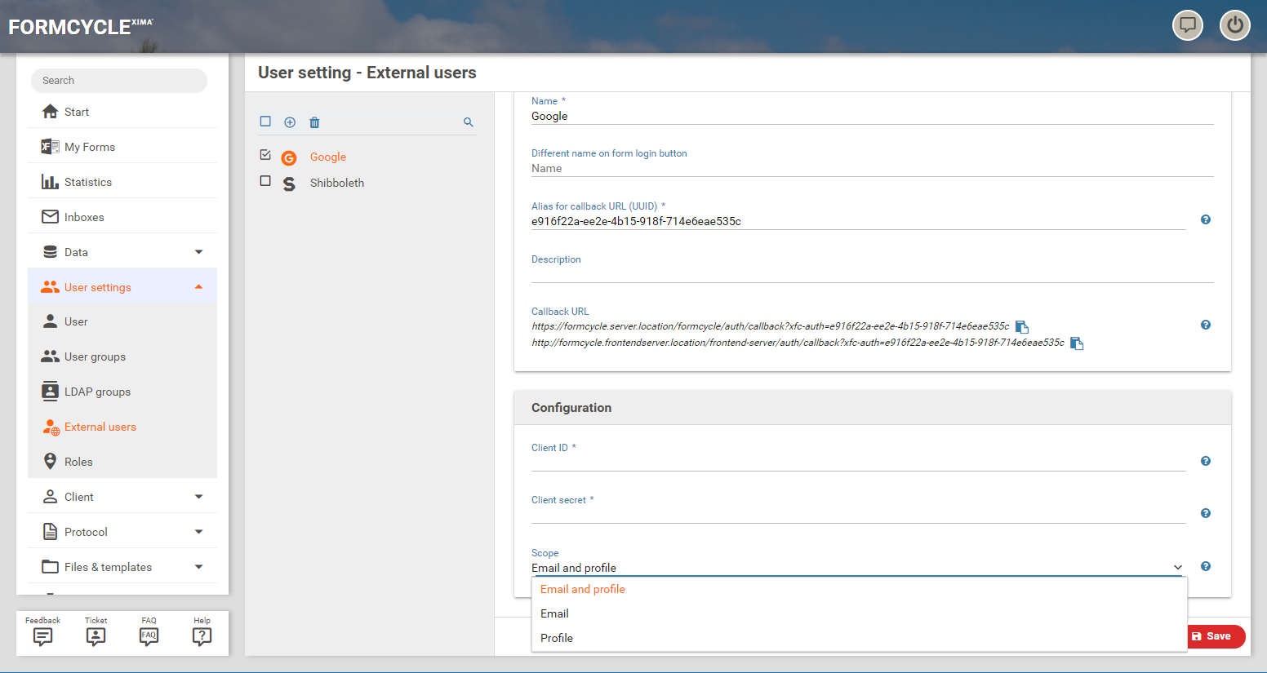This screenshot has height=673, width=1267.
Task: Copy the first callback URL to clipboard
Action: 1021,326
